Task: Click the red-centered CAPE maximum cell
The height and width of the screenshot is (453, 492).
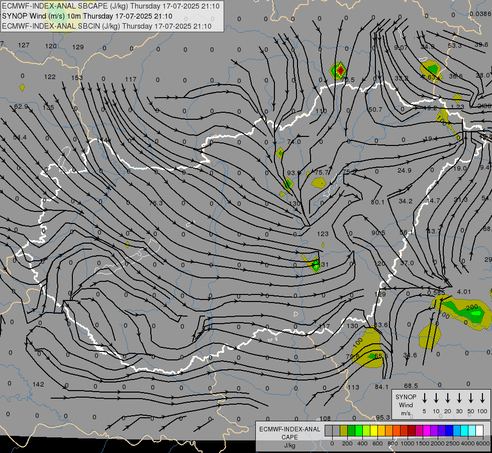Action: pos(338,70)
